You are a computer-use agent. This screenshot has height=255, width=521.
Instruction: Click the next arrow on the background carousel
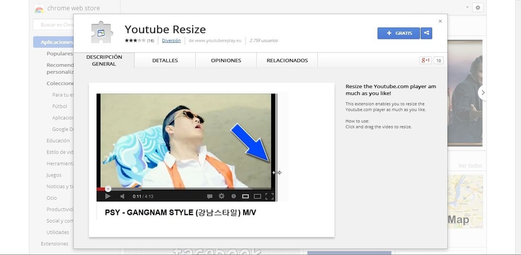(483, 93)
